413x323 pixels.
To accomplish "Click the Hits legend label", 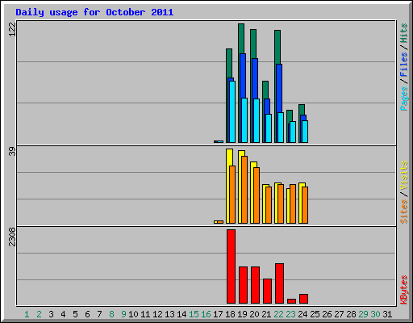I will (404, 33).
